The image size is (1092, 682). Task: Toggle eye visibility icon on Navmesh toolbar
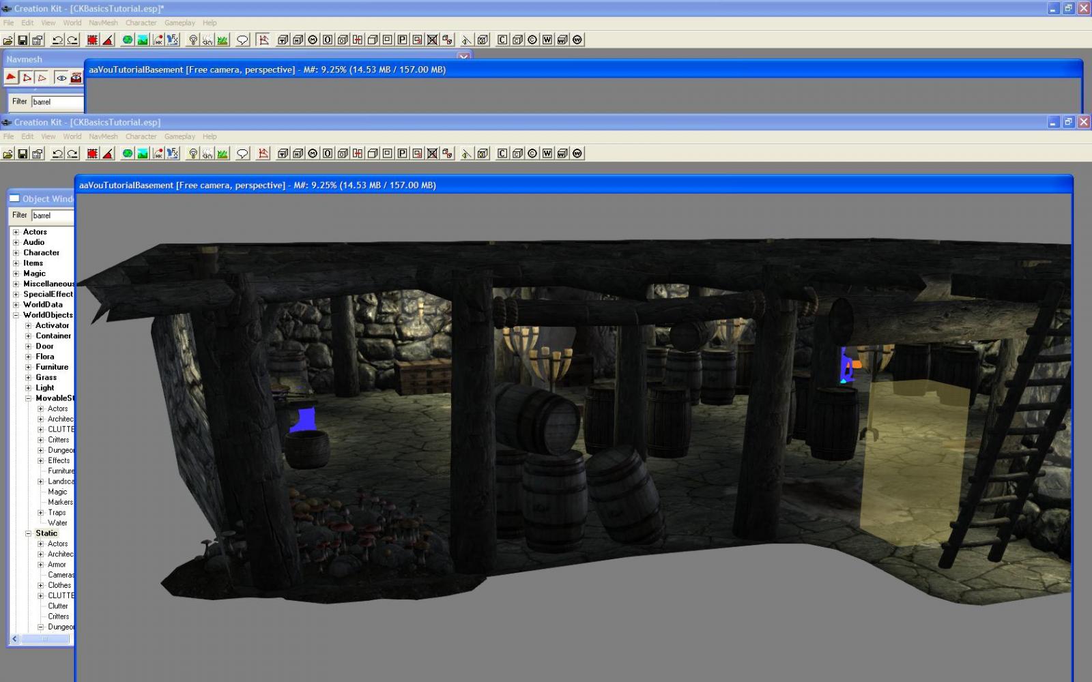(61, 78)
